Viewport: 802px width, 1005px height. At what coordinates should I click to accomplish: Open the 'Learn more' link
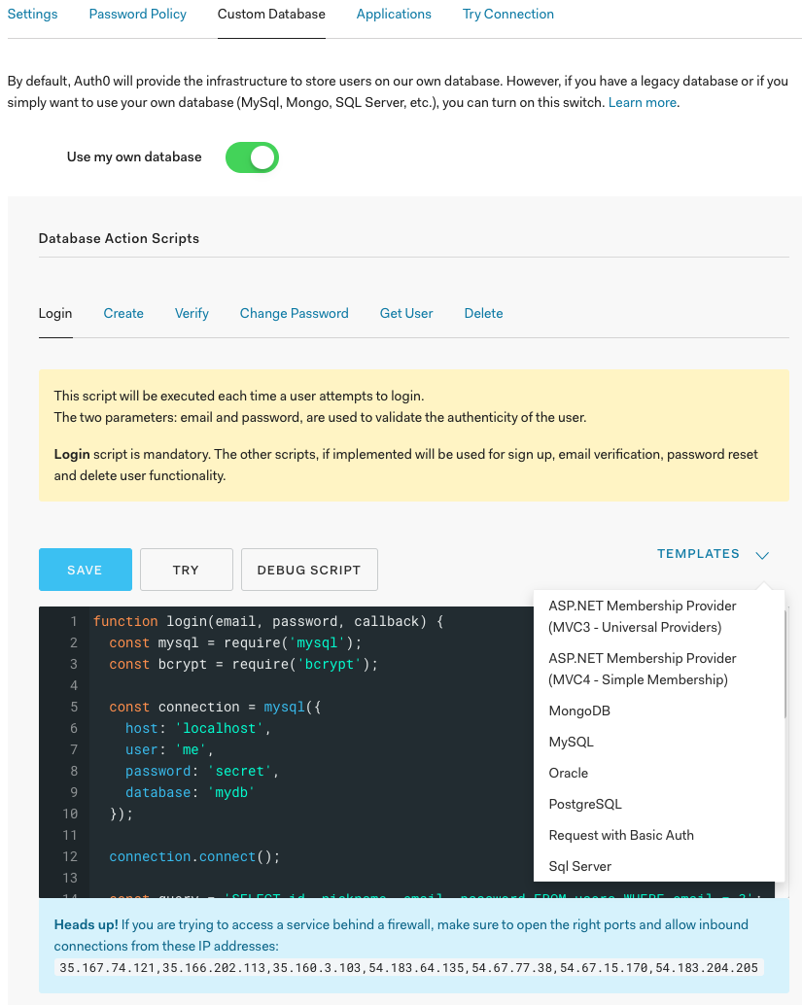(x=642, y=101)
